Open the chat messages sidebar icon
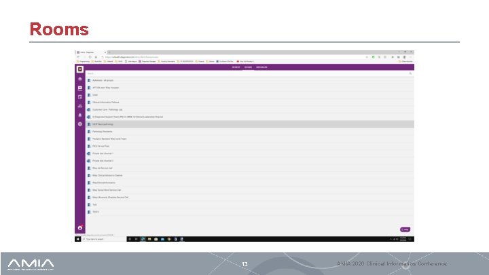 (x=80, y=88)
